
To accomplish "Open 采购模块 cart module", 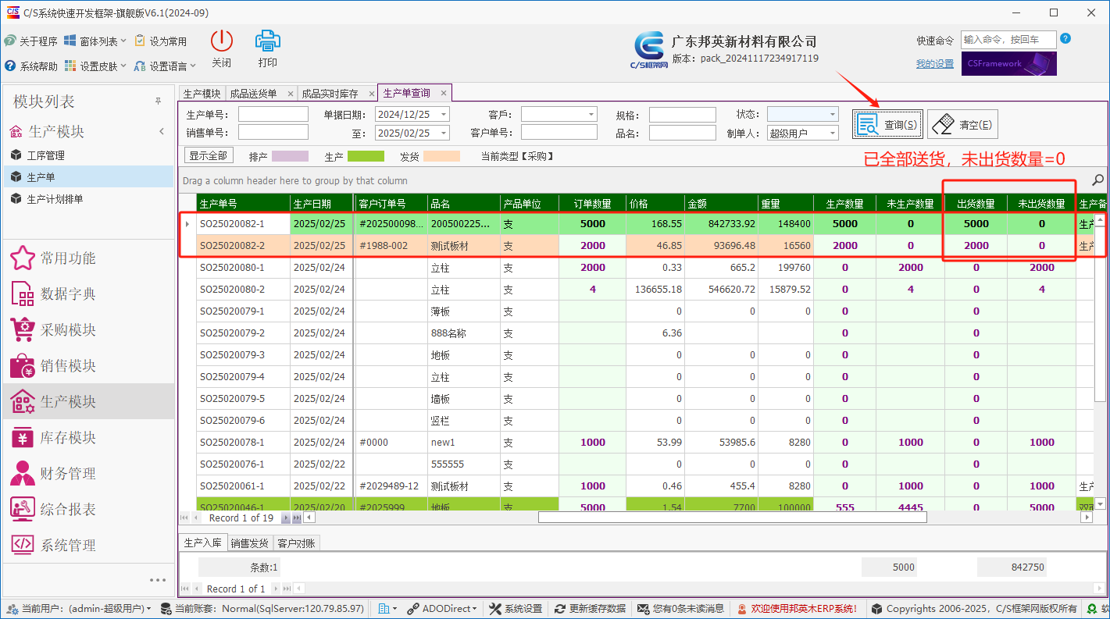I will coord(88,330).
